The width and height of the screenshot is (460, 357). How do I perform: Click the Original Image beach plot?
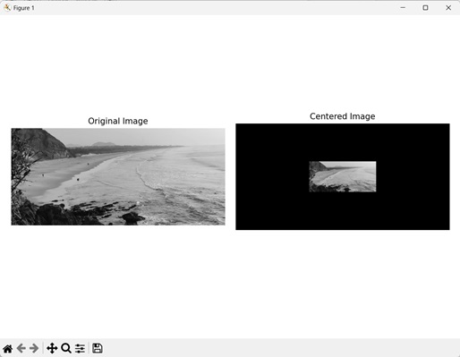coord(118,176)
